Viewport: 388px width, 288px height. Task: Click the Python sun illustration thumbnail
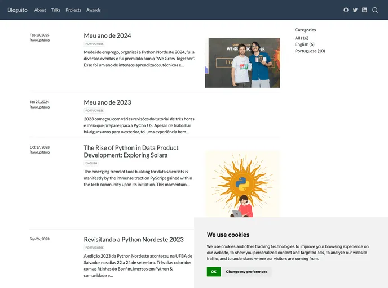(x=242, y=183)
